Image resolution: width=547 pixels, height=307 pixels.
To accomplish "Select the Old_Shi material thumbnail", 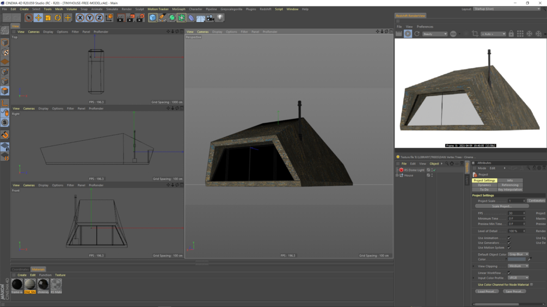I will (30, 286).
